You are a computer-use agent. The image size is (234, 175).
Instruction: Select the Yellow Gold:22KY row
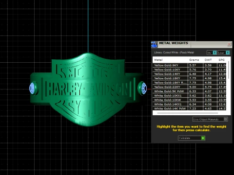pos(189,87)
